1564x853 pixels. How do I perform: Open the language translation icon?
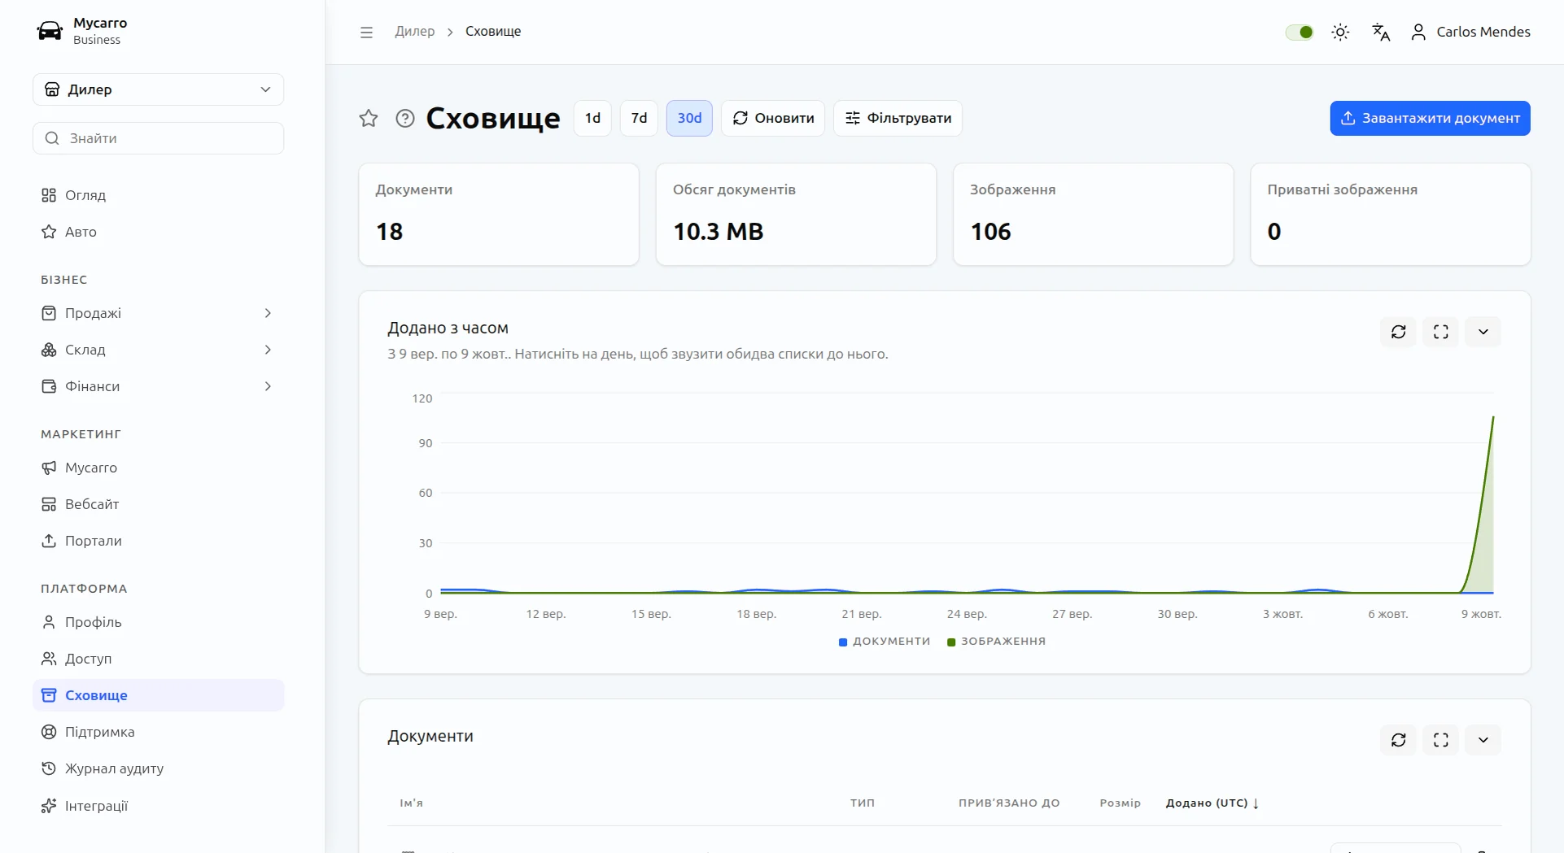(x=1381, y=32)
